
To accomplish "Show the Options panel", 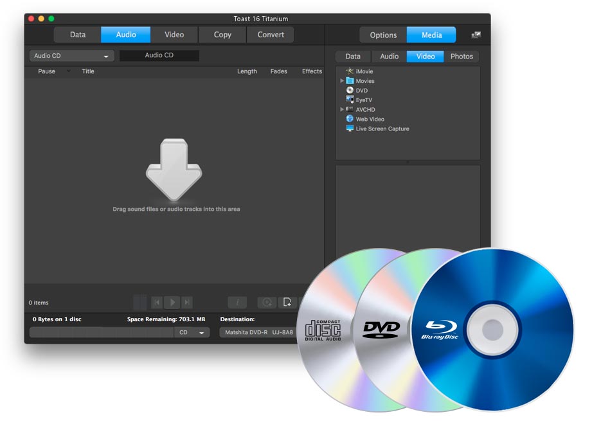I will click(383, 35).
